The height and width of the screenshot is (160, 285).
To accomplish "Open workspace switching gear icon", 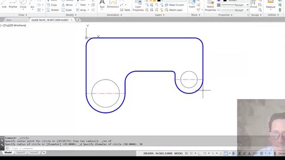I will [261, 153].
